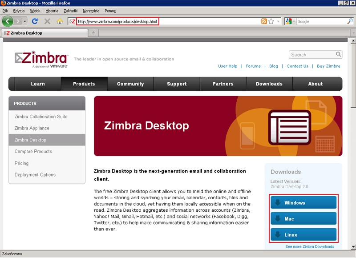Open the Google search engine selector
This screenshot has width=356, height=258.
tap(290, 21)
